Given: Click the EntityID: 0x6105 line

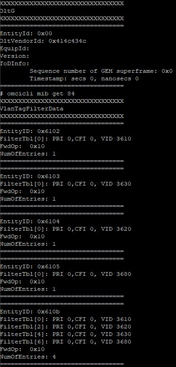Looking at the screenshot, I should 30,266.
